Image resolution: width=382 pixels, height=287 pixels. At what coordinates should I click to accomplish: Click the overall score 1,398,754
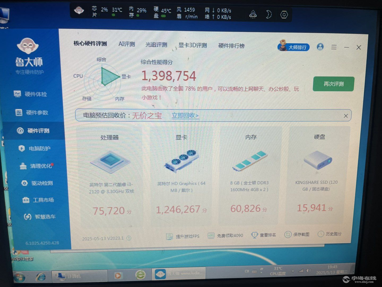(x=169, y=76)
